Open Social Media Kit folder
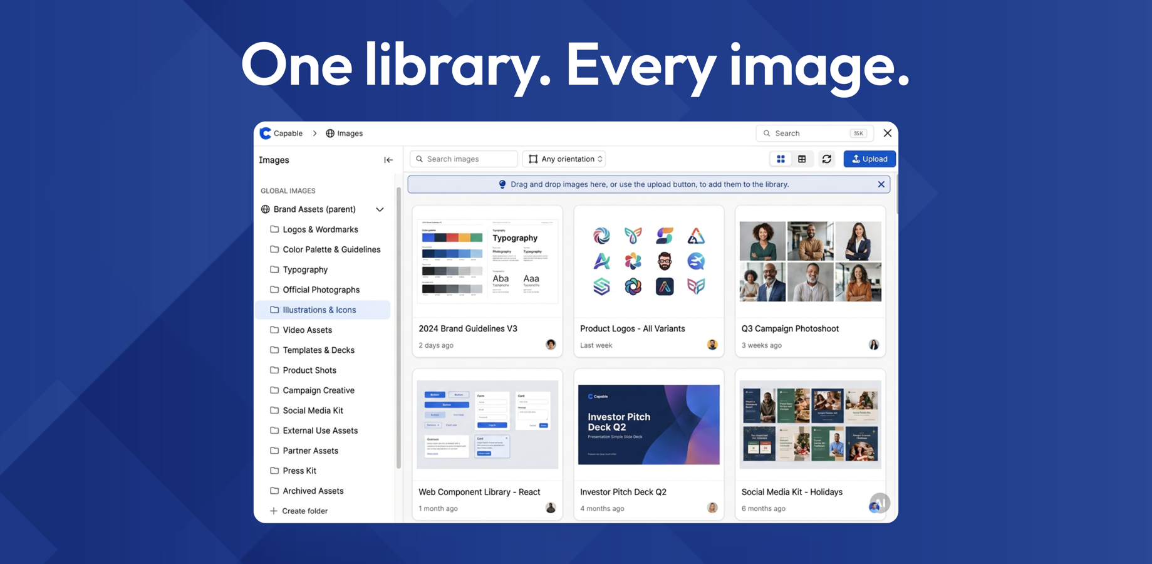This screenshot has width=1152, height=564. coord(323,410)
